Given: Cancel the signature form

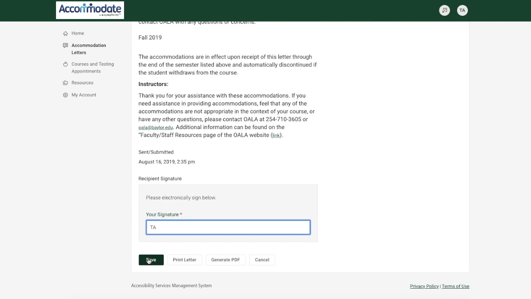Looking at the screenshot, I should tap(262, 260).
